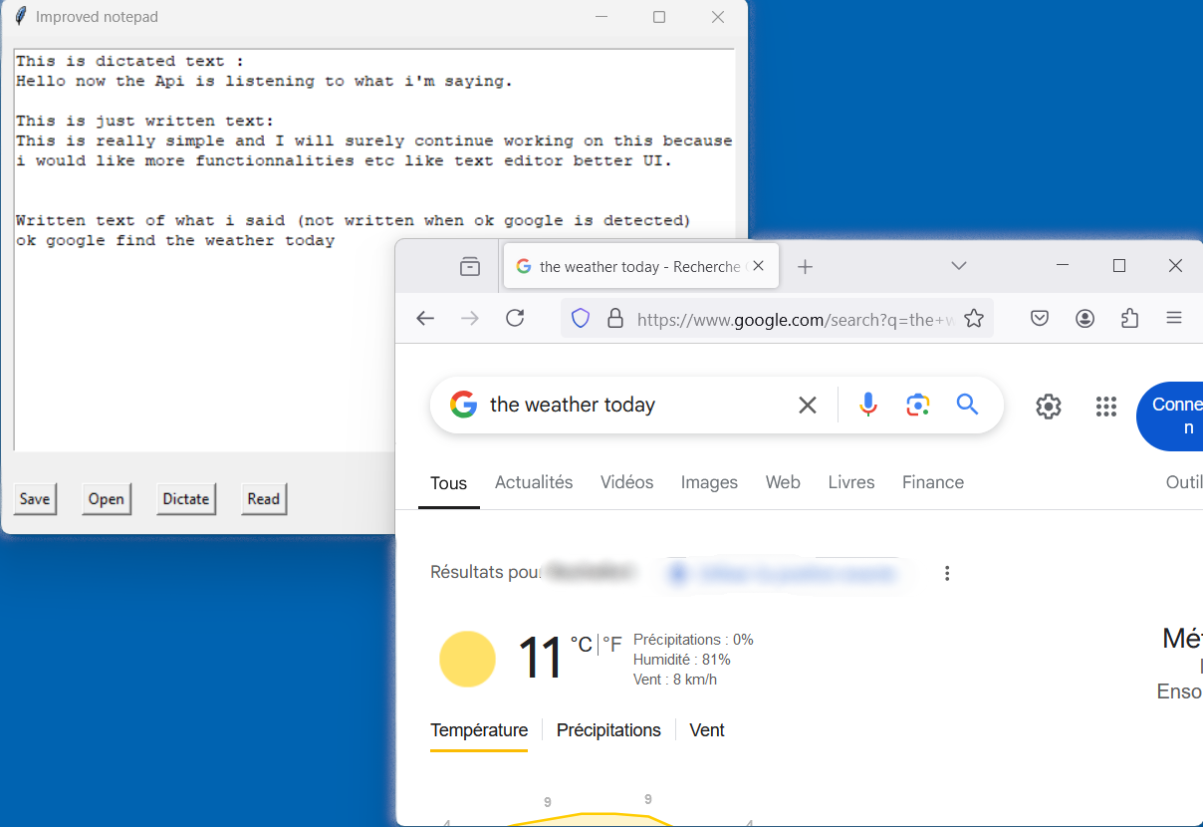Viewport: 1203px width, 827px height.
Task: Open Firefox extensions puzzle icon
Action: click(x=1129, y=319)
